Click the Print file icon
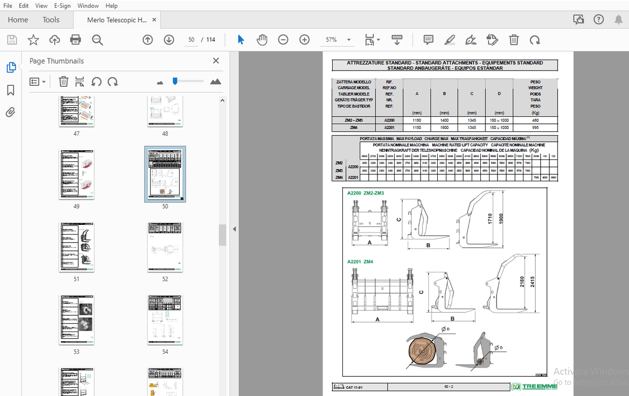 click(x=76, y=40)
